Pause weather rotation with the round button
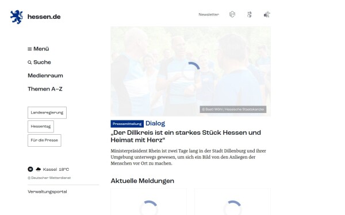 [x=30, y=169]
